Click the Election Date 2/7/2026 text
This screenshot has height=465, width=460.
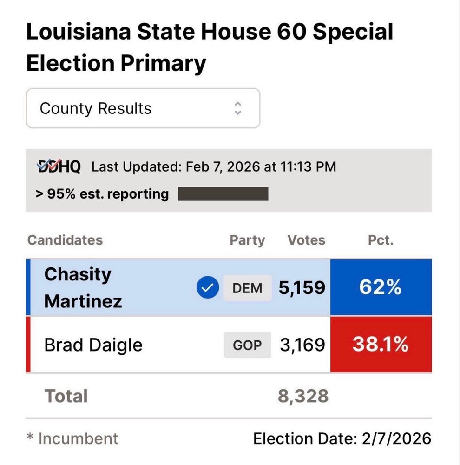[342, 438]
